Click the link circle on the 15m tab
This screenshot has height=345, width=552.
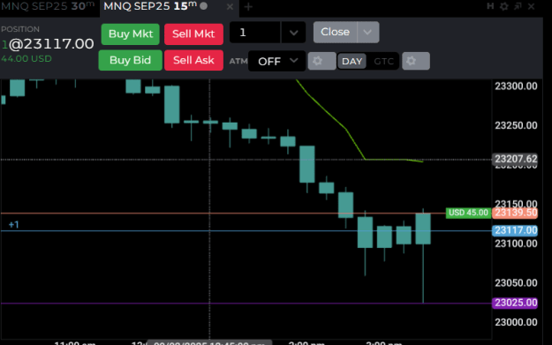pyautogui.click(x=203, y=6)
